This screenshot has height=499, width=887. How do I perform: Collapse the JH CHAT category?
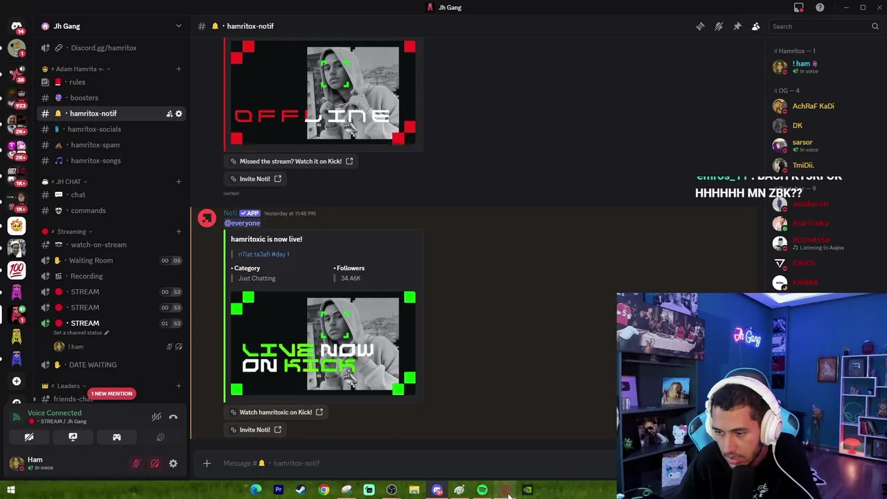(68, 182)
